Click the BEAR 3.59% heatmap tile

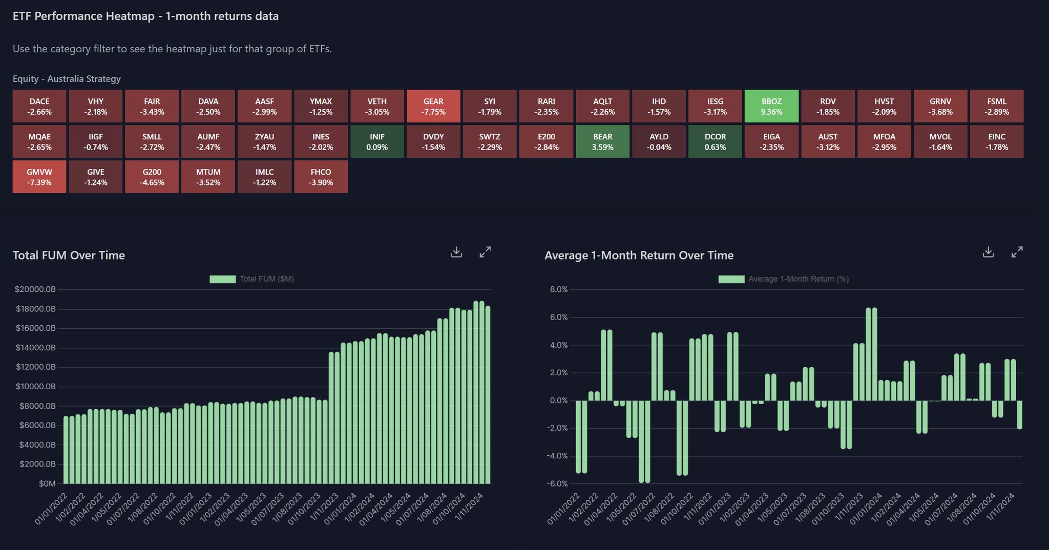(x=602, y=141)
